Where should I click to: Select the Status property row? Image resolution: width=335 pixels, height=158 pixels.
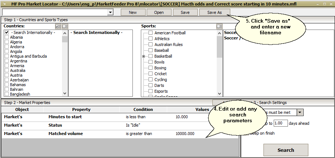coord(120,125)
